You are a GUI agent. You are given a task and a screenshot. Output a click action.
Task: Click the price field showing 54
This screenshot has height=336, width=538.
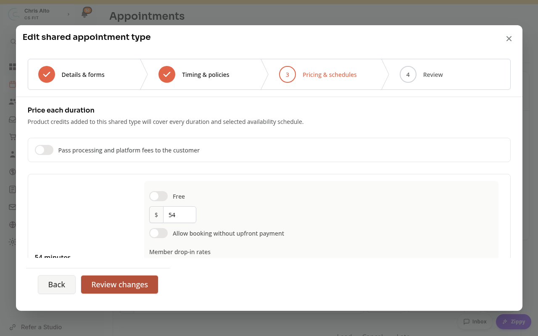179,215
